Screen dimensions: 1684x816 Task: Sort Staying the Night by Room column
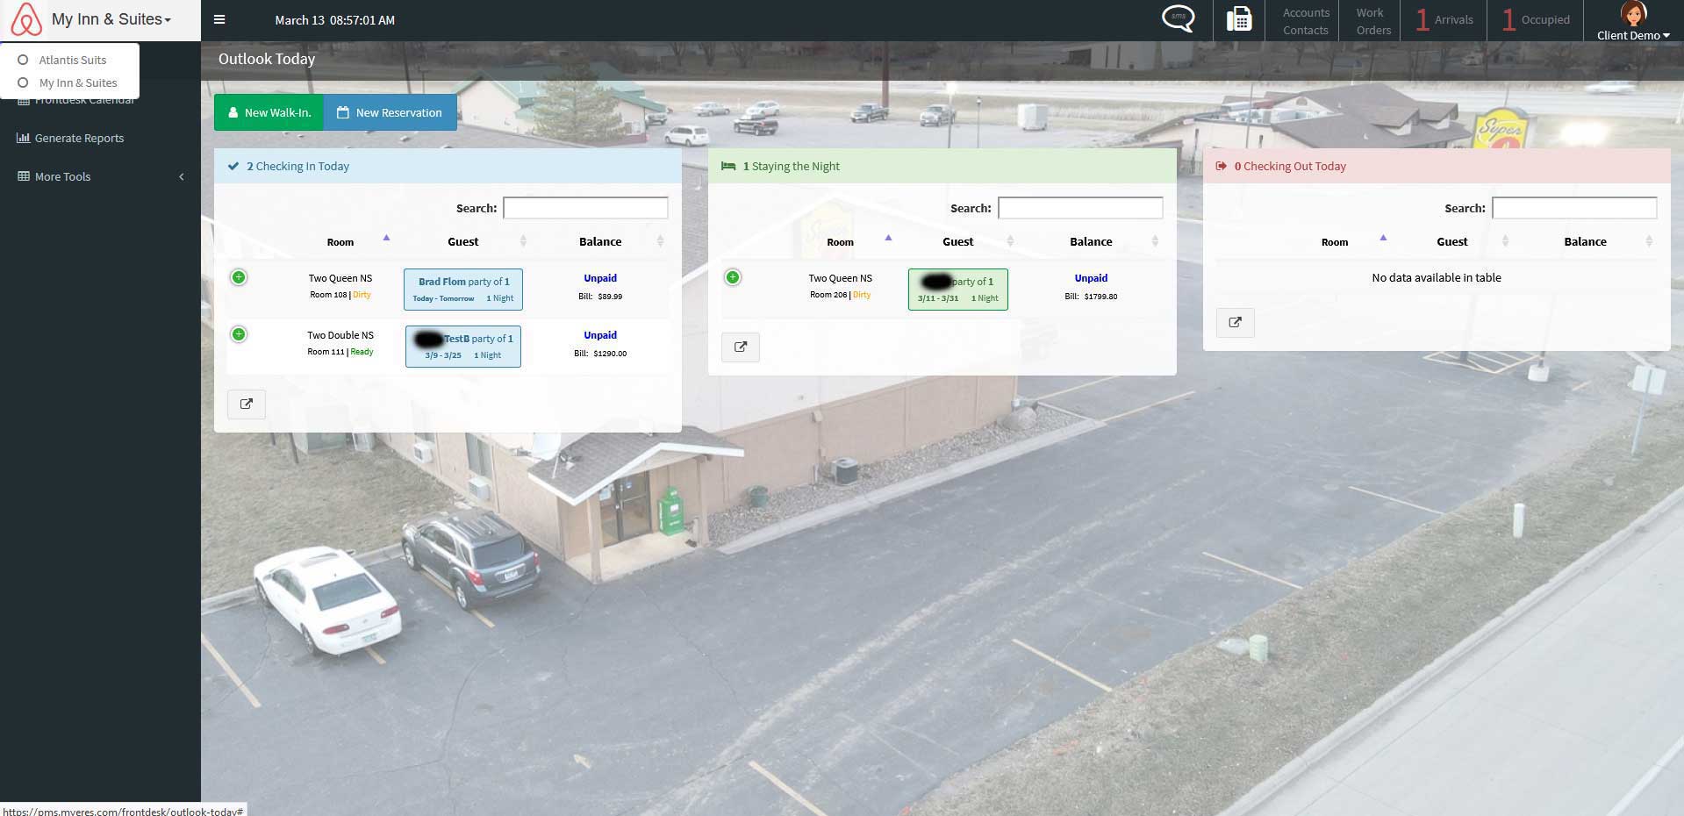pyautogui.click(x=840, y=241)
